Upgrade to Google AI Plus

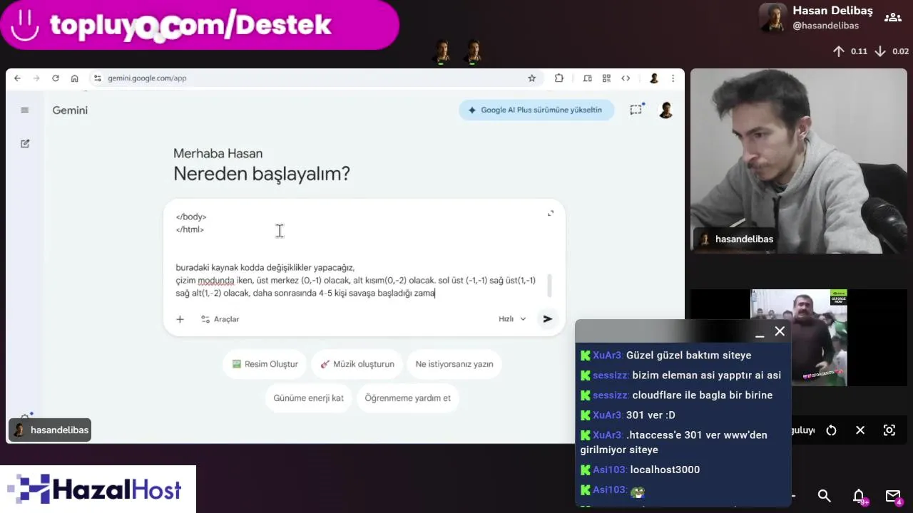click(x=536, y=110)
